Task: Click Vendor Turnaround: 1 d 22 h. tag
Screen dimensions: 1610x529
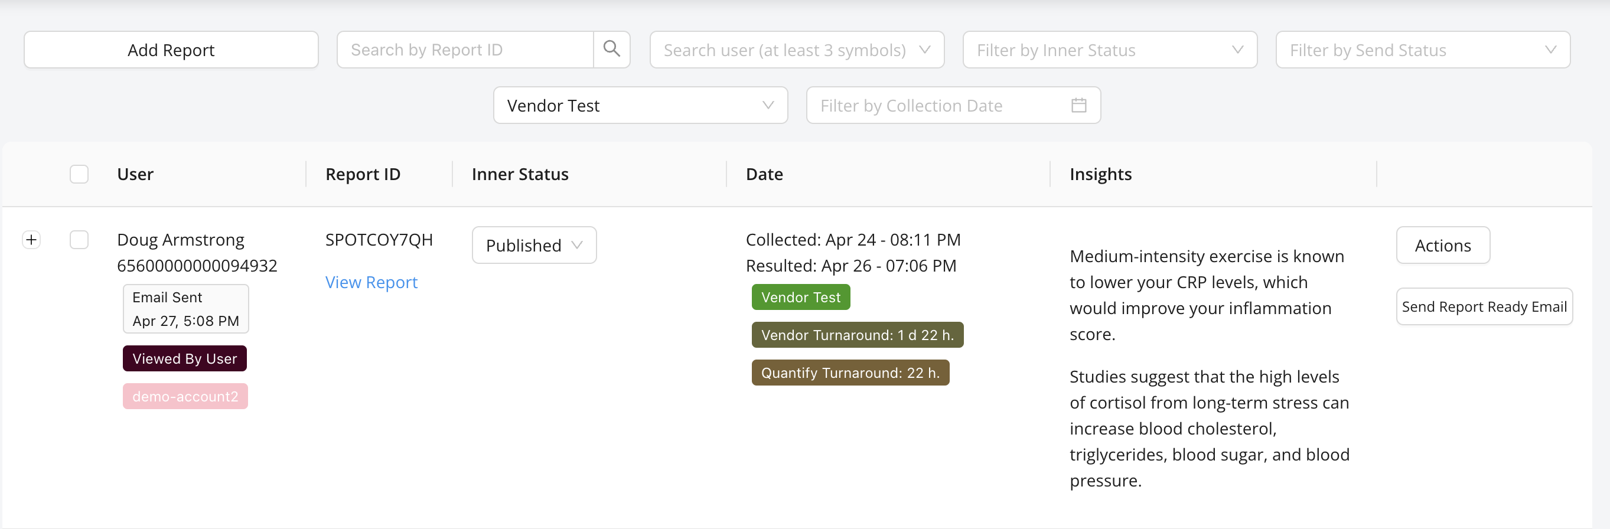Action: (x=858, y=335)
